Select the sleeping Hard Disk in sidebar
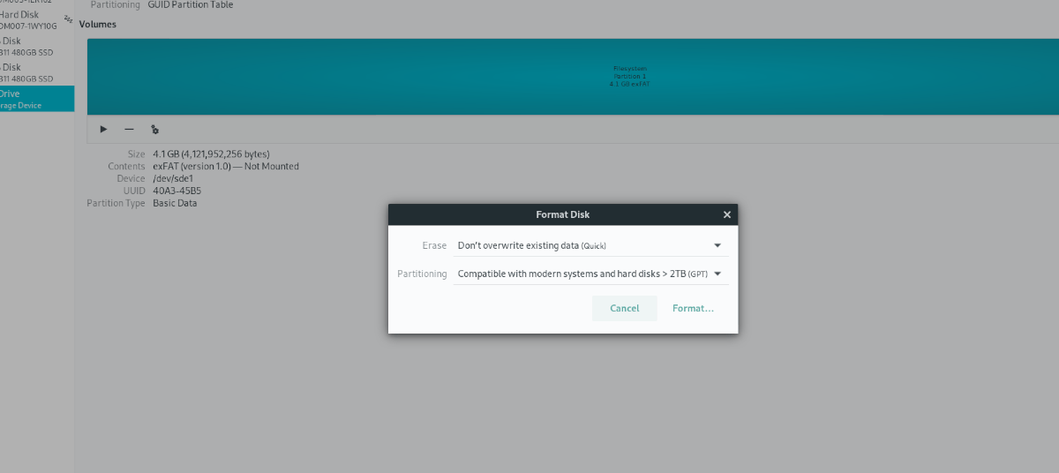Screen dimensions: 1059x473 click(x=34, y=19)
